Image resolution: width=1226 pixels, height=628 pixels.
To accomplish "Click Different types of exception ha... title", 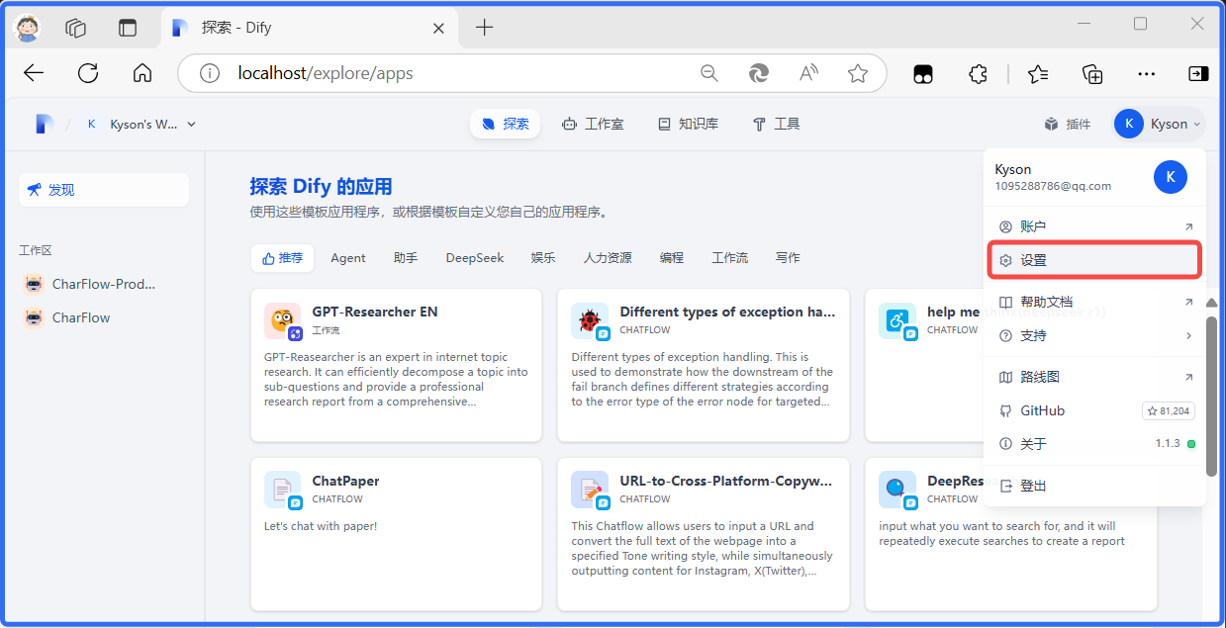I will (728, 312).
